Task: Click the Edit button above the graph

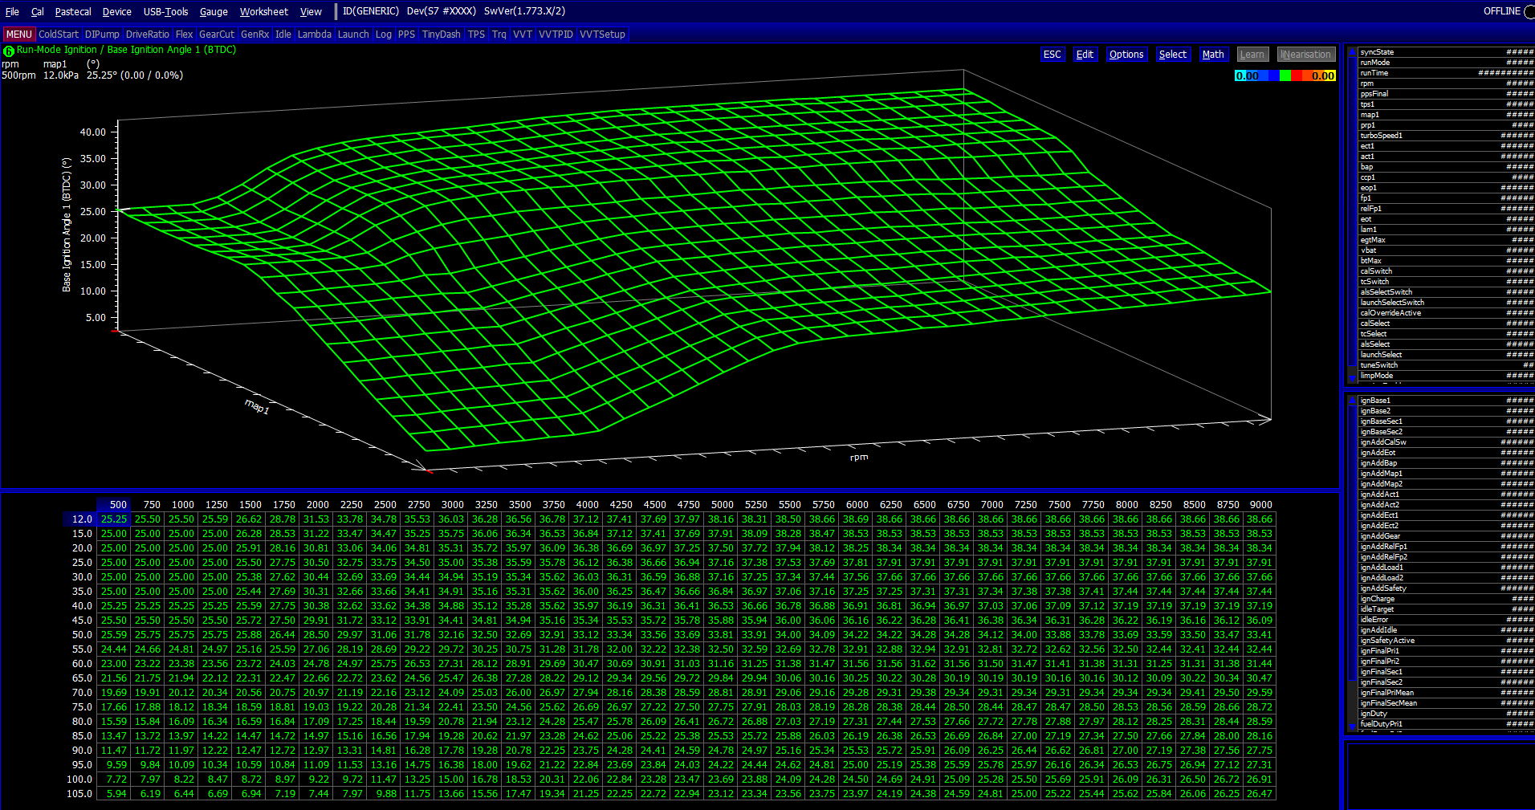Action: pyautogui.click(x=1085, y=55)
